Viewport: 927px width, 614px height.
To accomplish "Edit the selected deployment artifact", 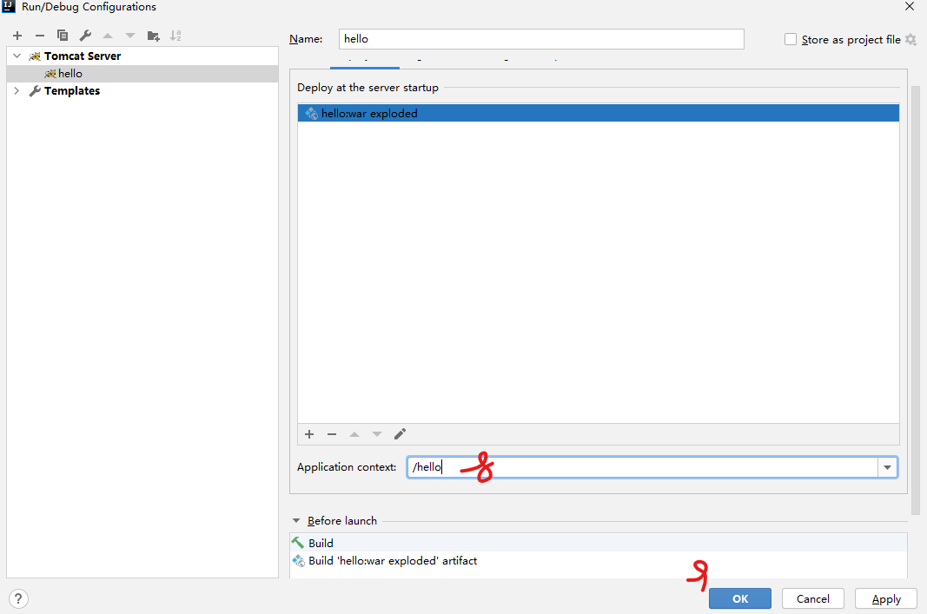I will [400, 434].
